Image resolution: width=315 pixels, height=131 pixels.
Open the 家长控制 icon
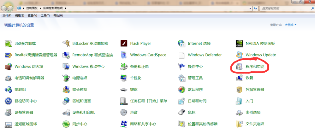(x=66, y=90)
